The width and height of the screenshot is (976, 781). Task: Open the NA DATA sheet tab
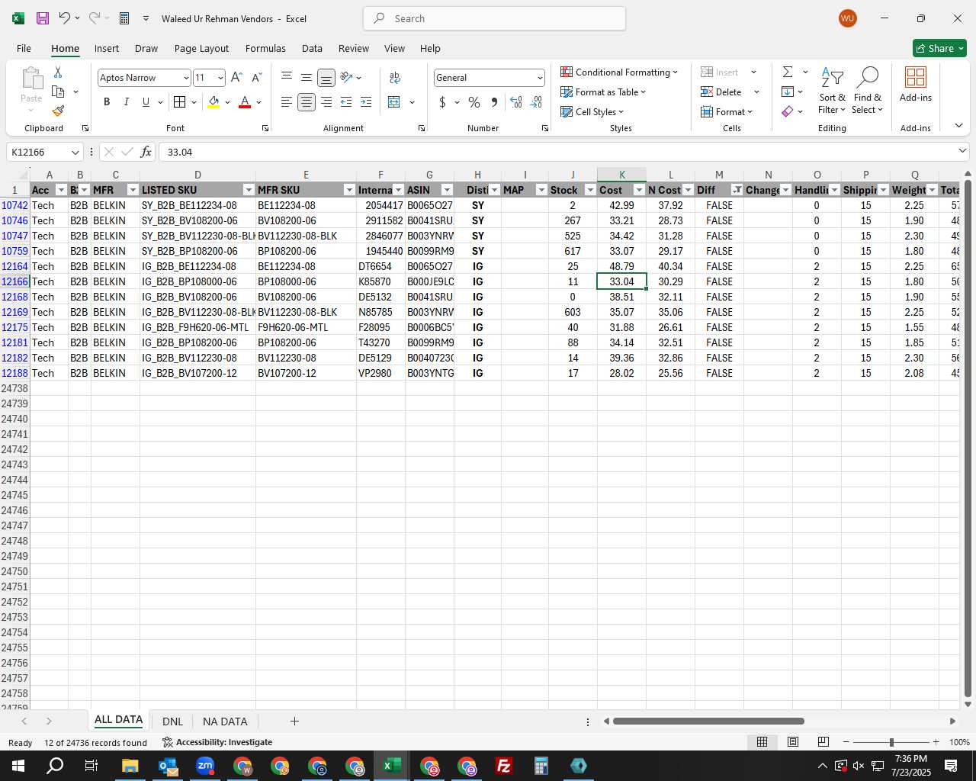point(225,722)
